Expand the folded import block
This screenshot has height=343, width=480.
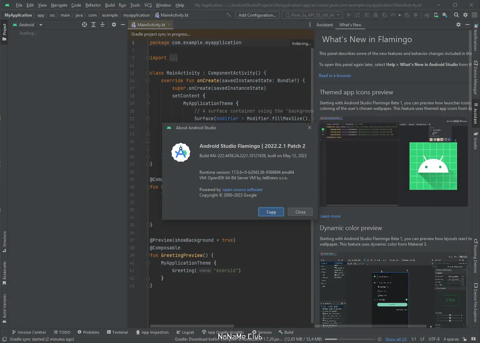pos(173,58)
